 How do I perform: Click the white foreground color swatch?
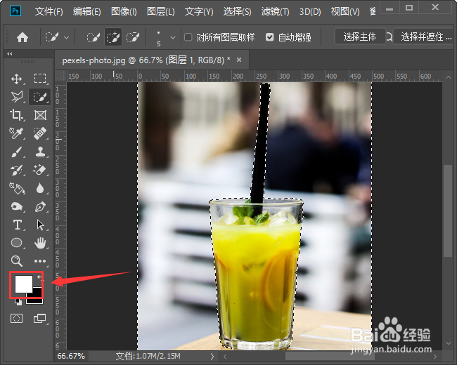(23, 284)
